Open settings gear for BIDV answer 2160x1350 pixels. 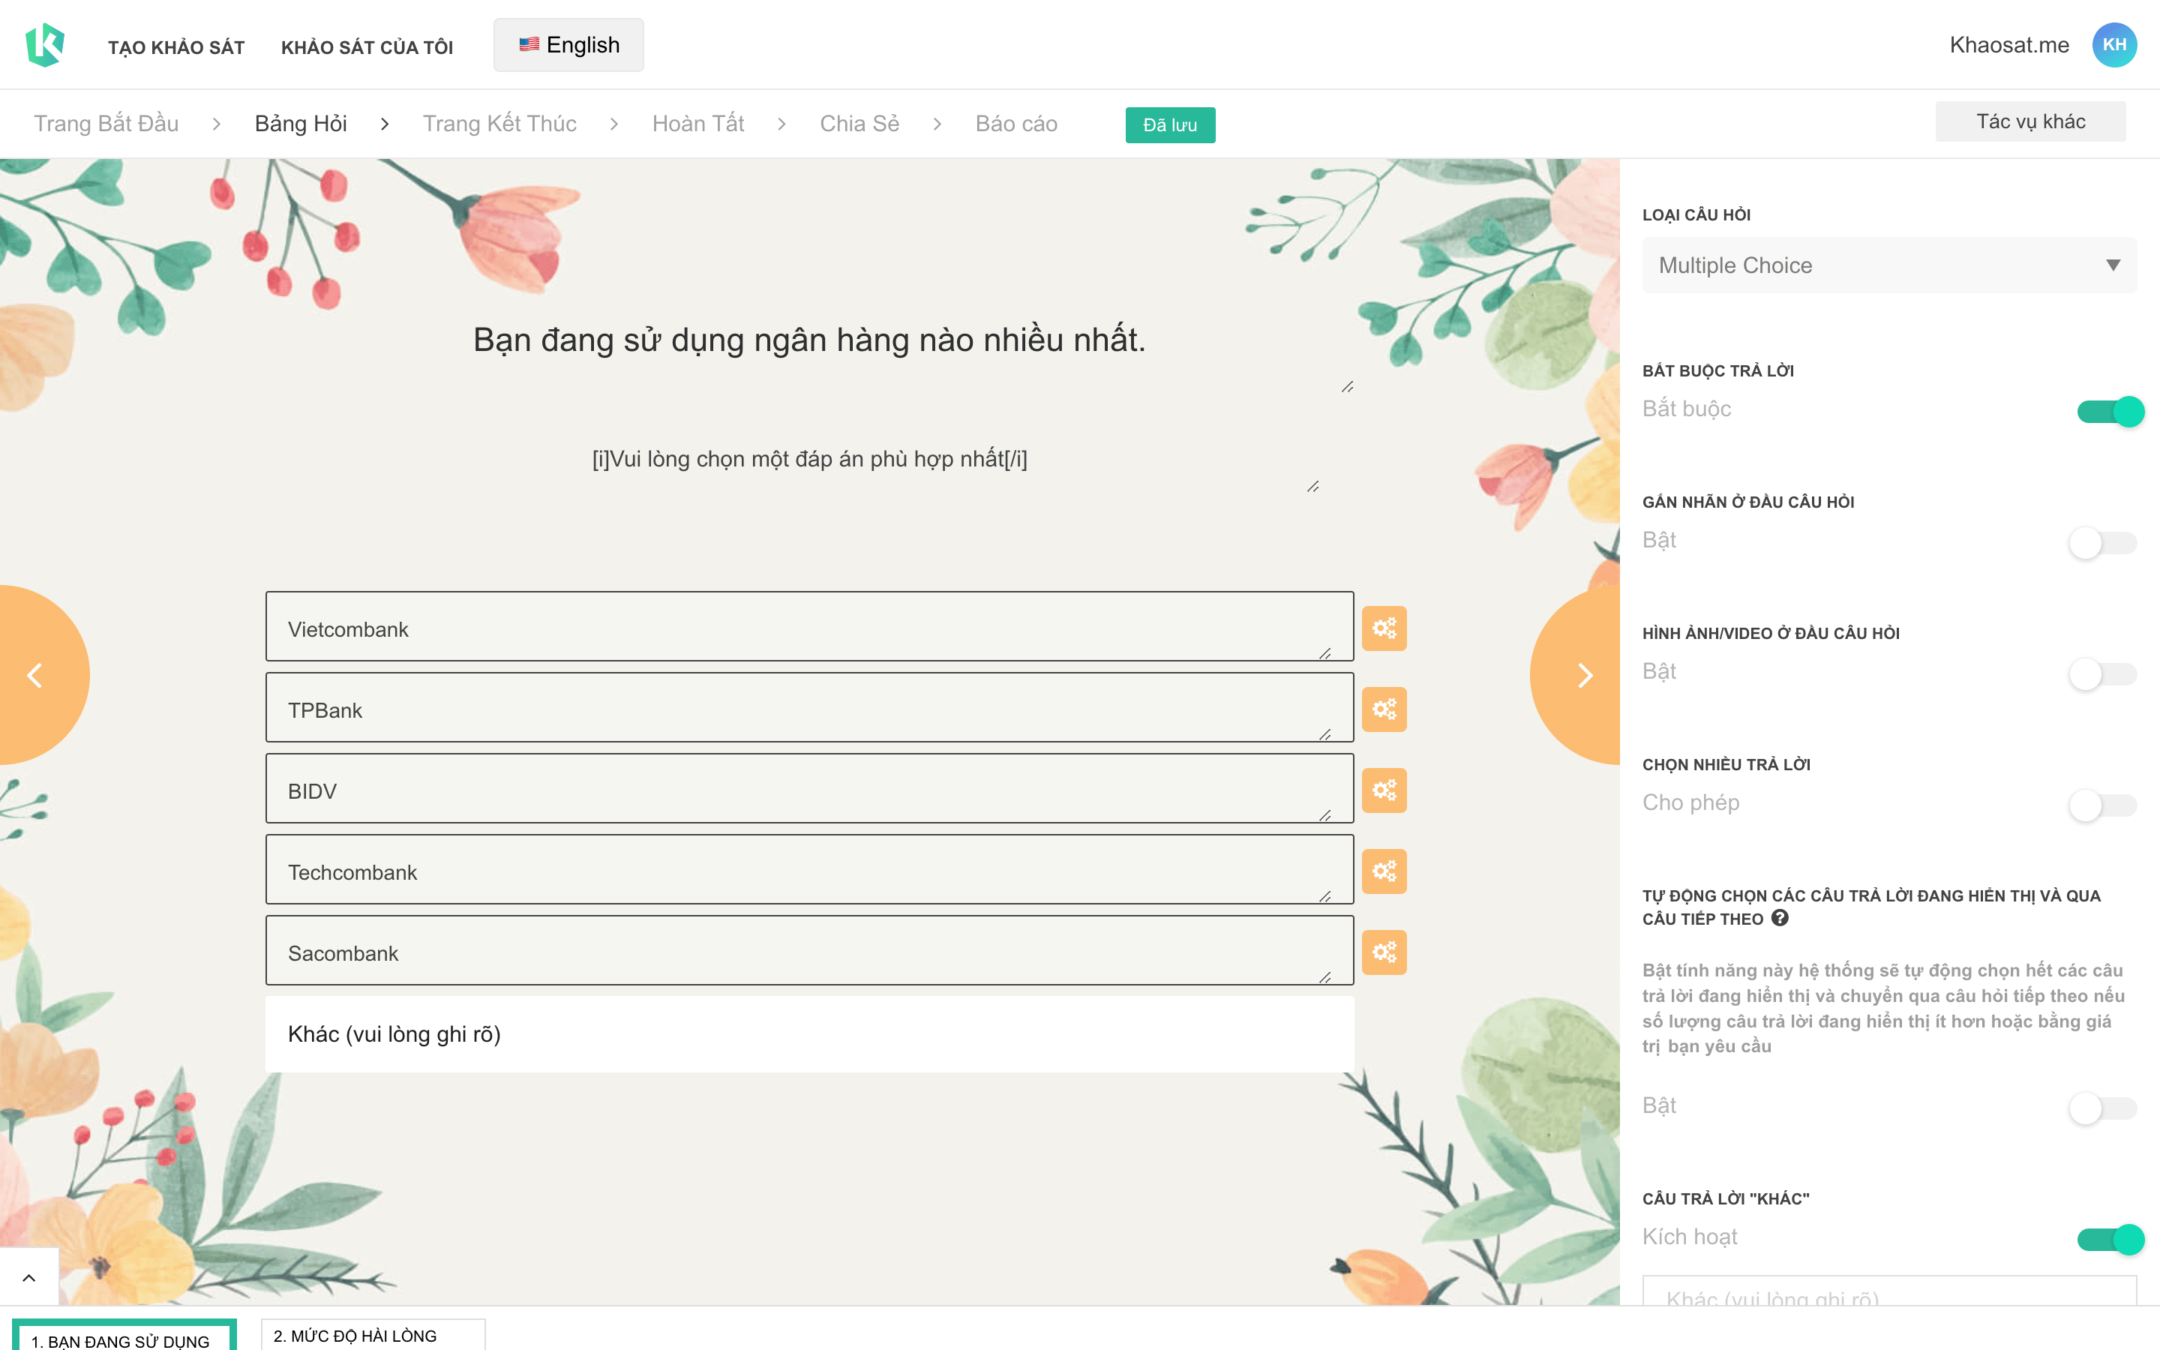[1384, 790]
